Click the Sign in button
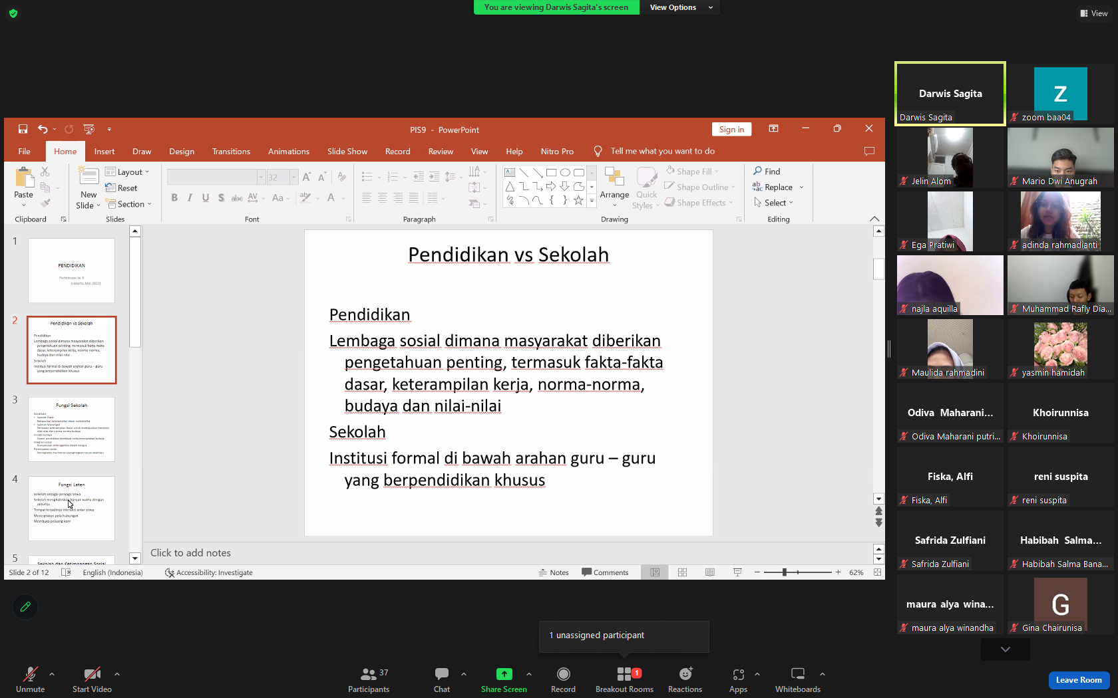 731,130
